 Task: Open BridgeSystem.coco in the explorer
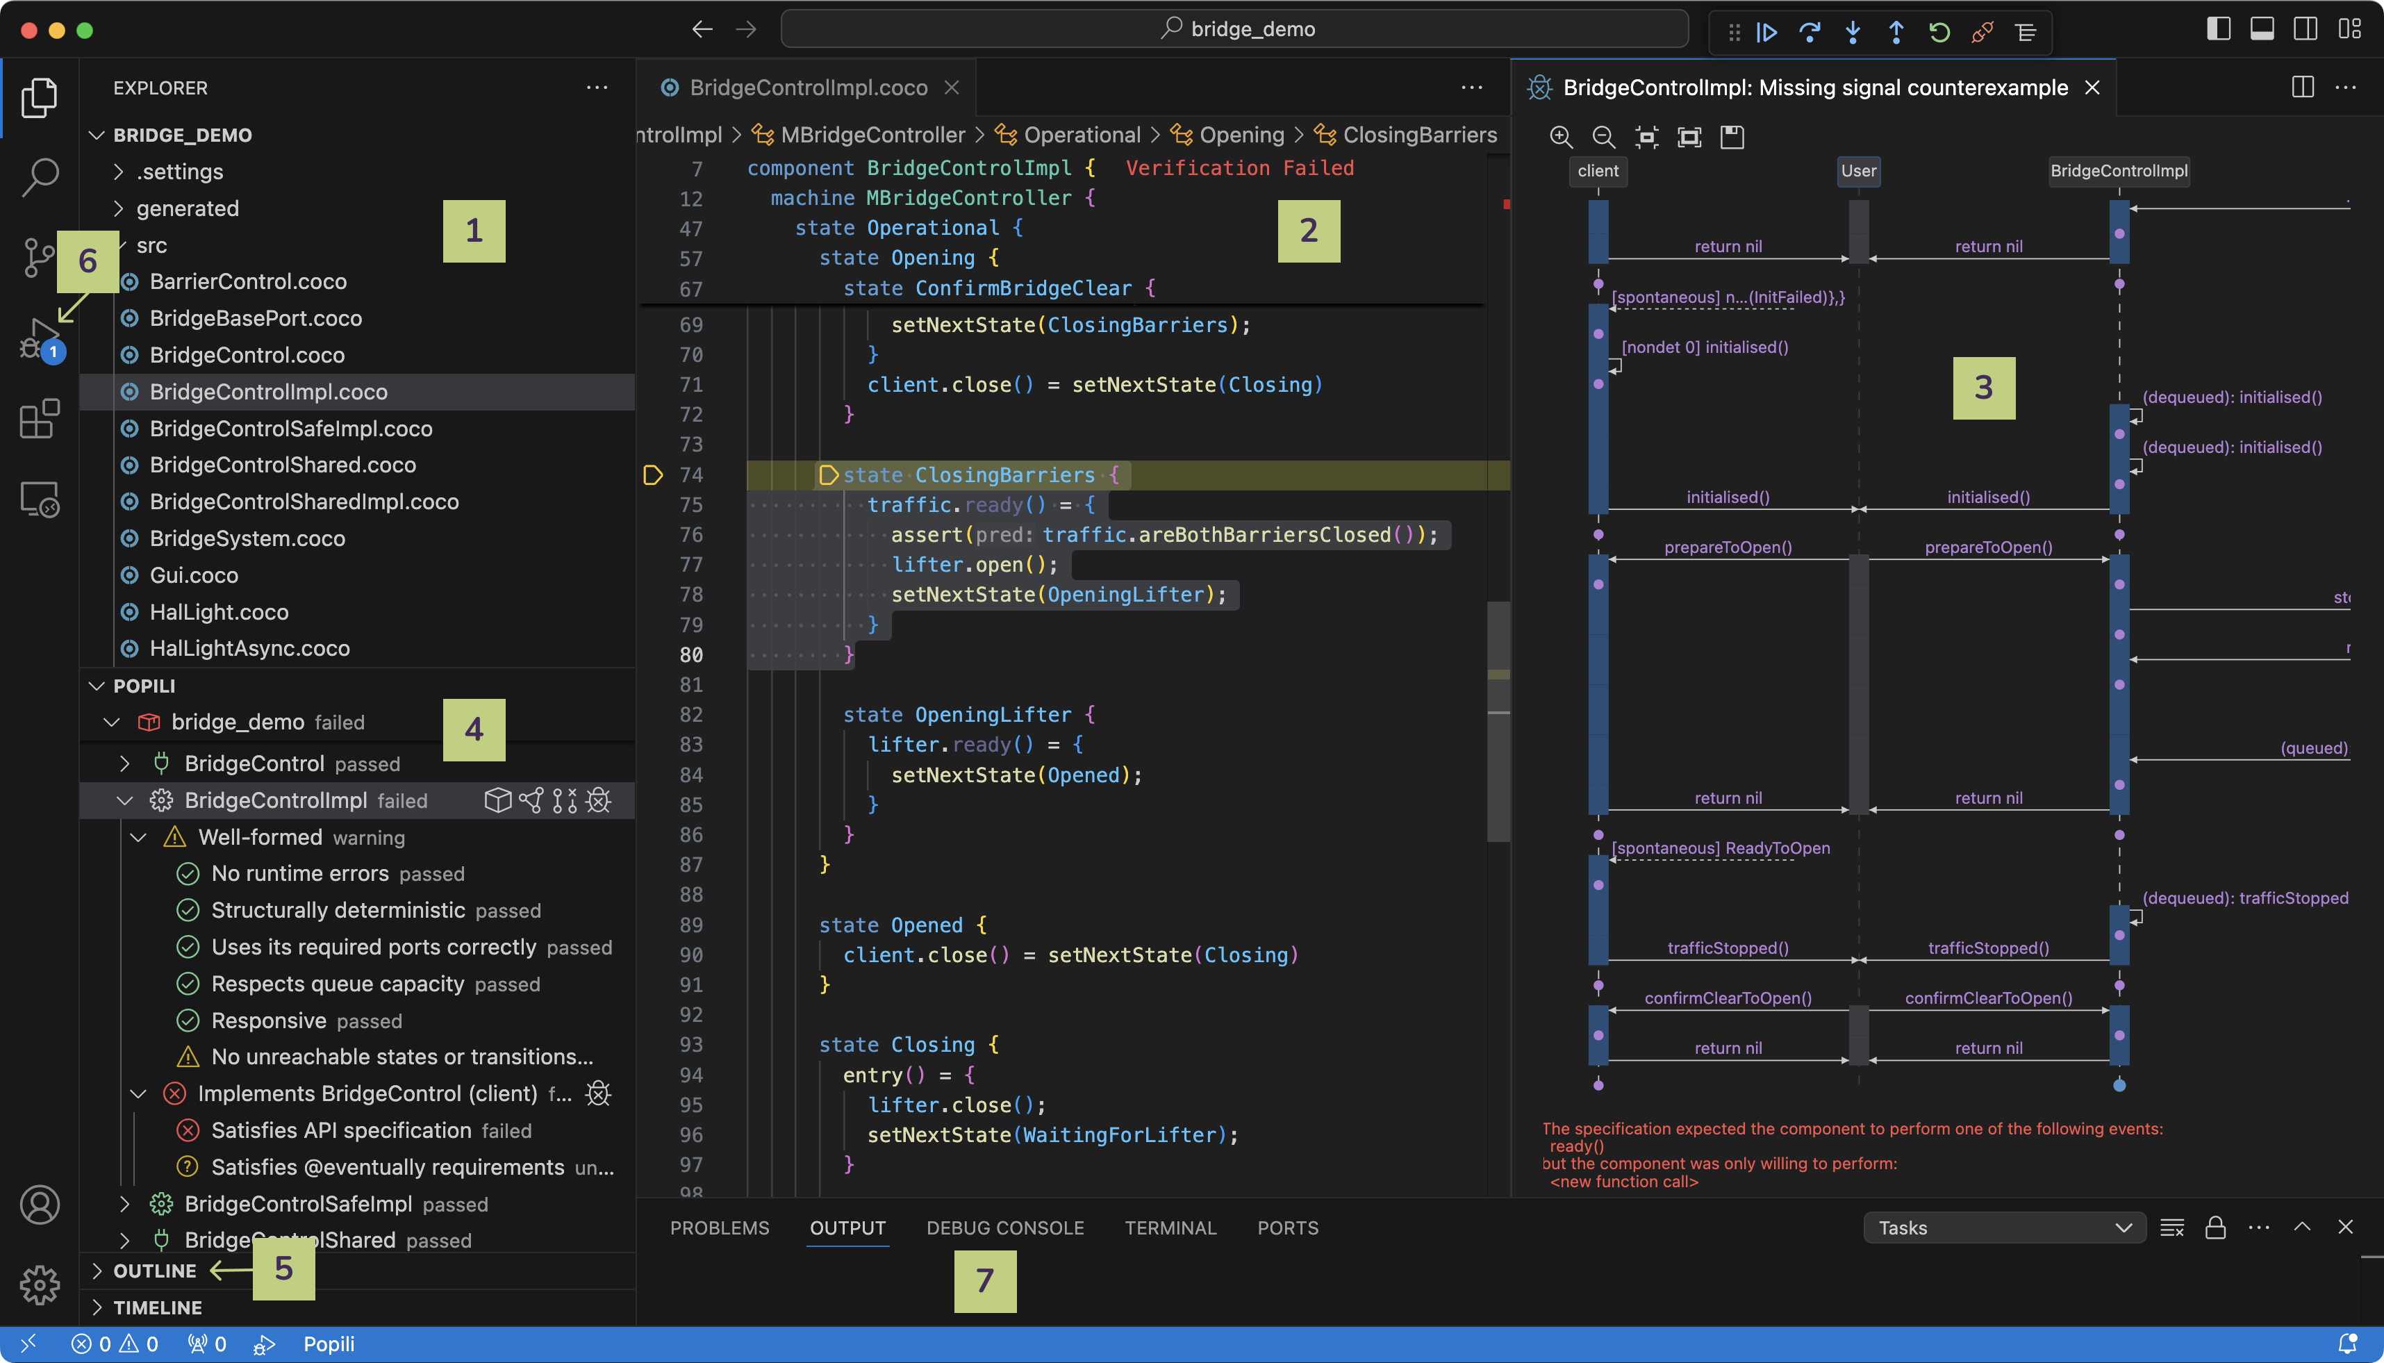coord(247,538)
